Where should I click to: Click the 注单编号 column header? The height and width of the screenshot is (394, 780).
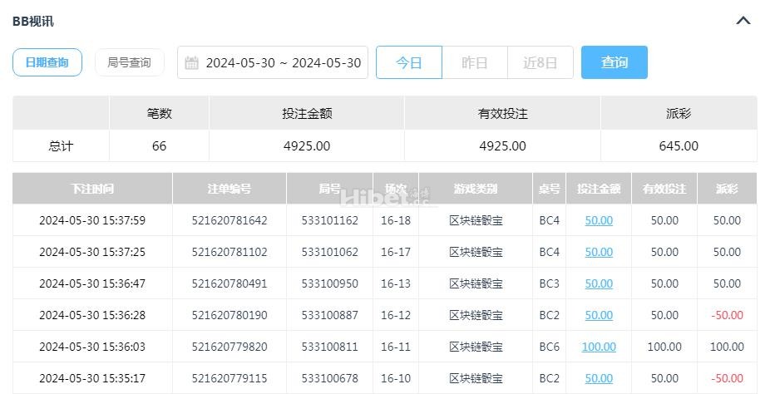[x=230, y=189]
